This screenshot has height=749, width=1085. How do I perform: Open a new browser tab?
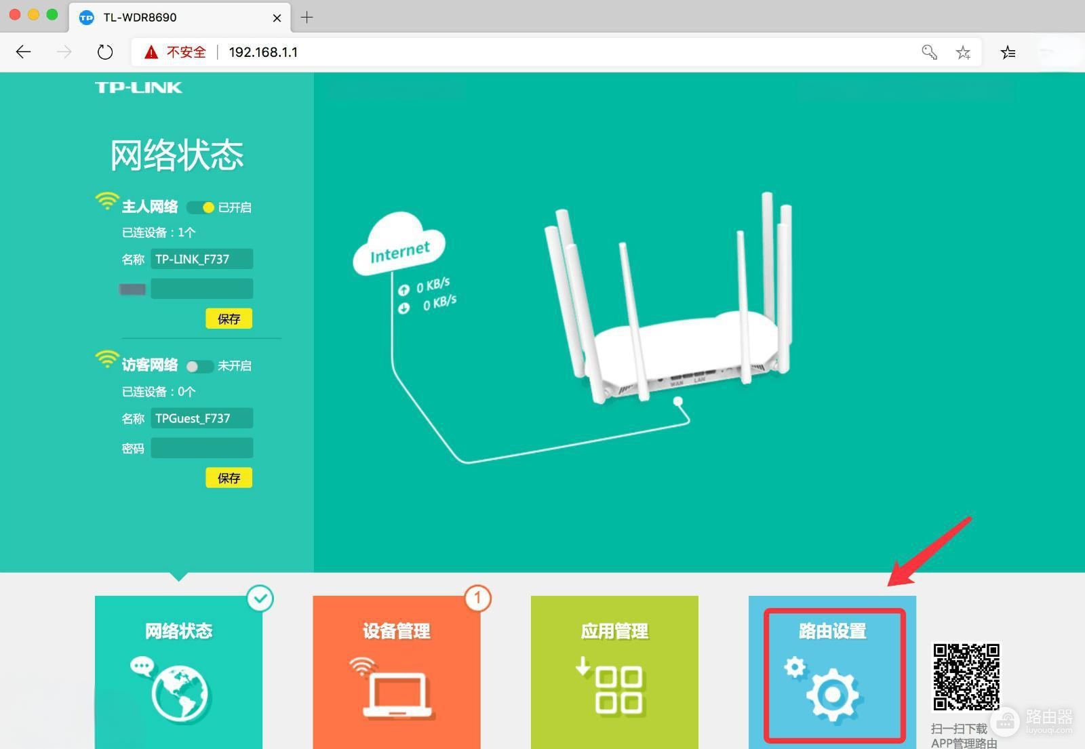[x=307, y=17]
